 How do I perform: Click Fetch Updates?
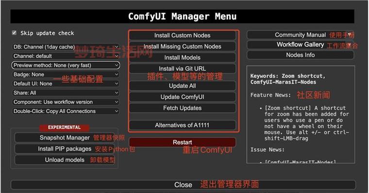[x=183, y=108]
